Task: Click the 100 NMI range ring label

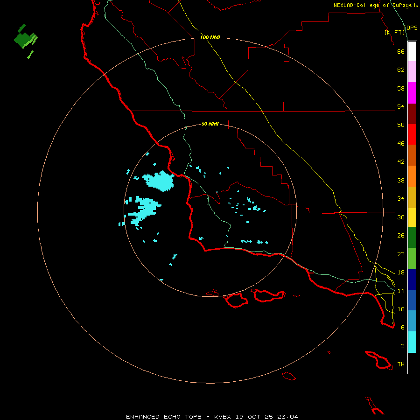Action: tap(210, 37)
